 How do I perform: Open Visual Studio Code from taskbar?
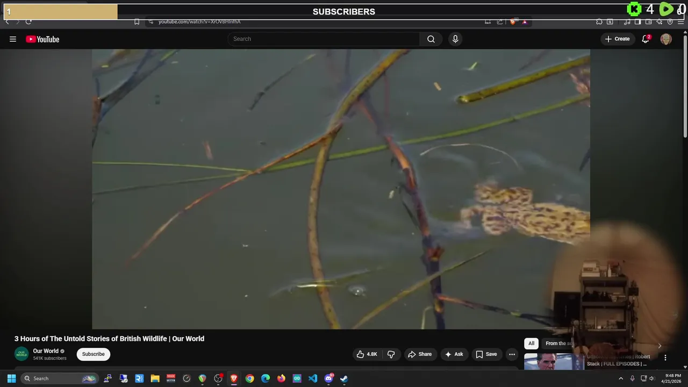[313, 378]
